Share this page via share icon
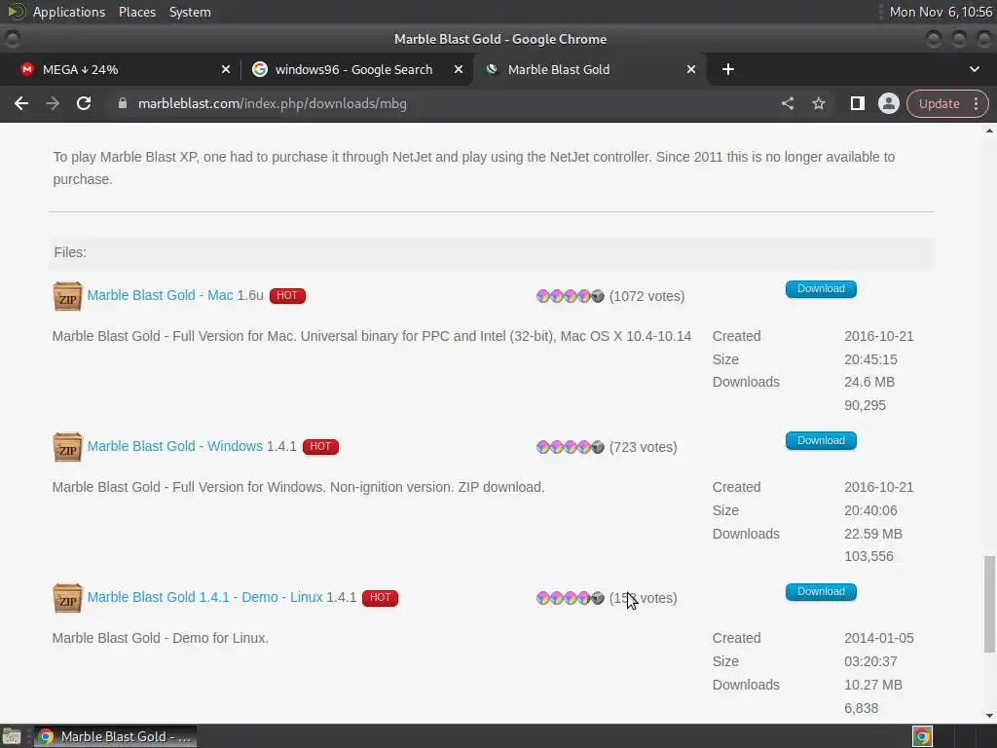This screenshot has height=748, width=997. pyautogui.click(x=787, y=103)
